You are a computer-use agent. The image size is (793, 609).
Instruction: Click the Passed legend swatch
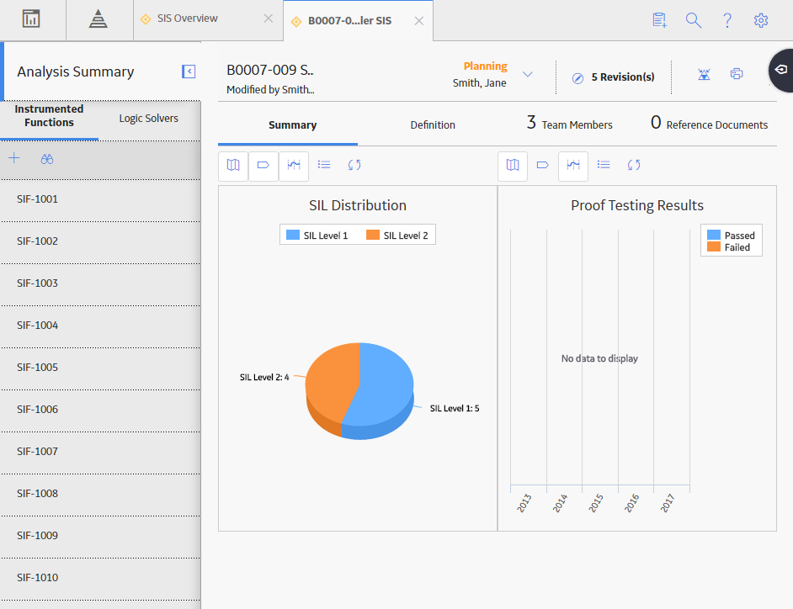(714, 235)
